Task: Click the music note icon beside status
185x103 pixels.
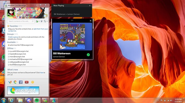Action: coord(17,17)
